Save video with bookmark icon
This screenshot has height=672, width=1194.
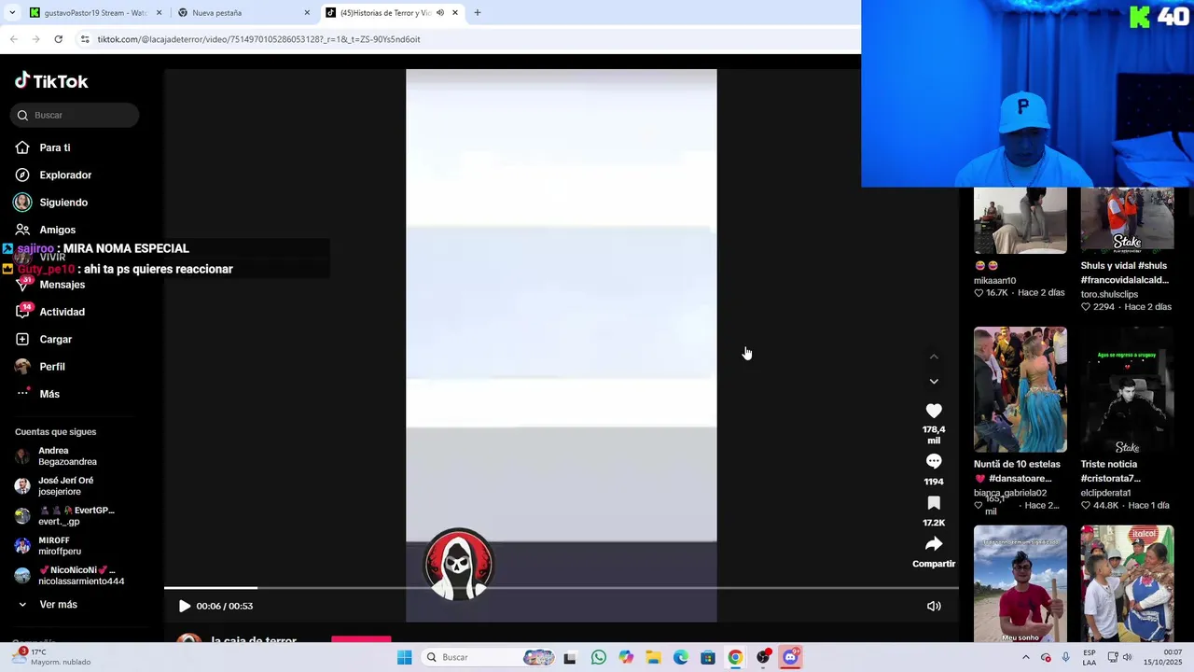click(x=934, y=503)
